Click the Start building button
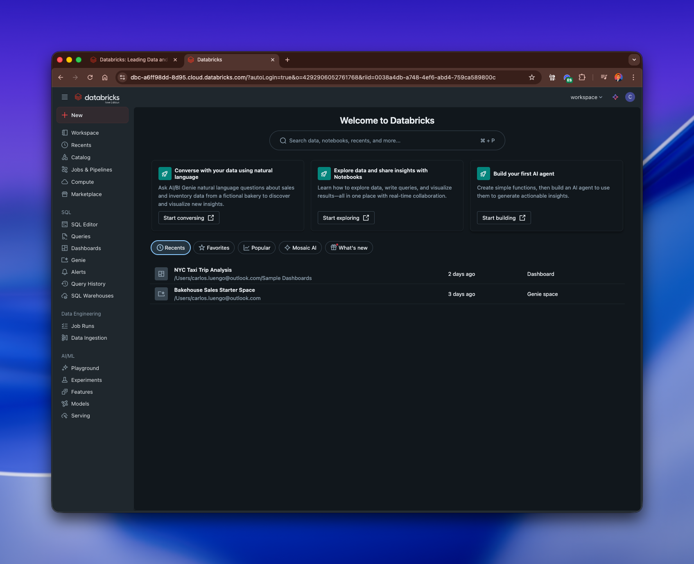Image resolution: width=694 pixels, height=564 pixels. [503, 217]
